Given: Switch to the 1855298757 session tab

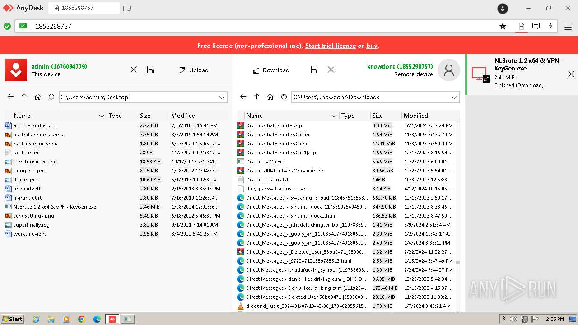Looking at the screenshot, I should [x=84, y=8].
